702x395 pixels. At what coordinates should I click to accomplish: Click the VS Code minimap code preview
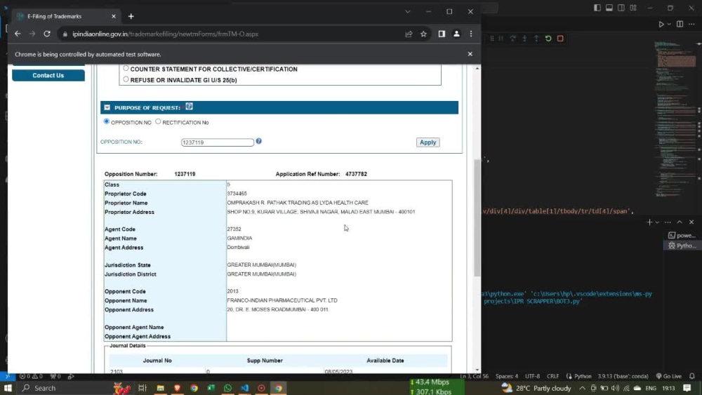click(675, 121)
